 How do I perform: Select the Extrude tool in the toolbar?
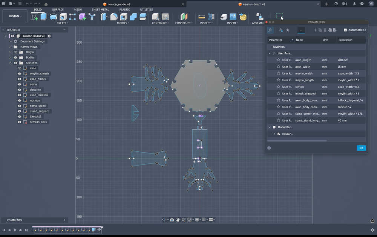[44, 17]
